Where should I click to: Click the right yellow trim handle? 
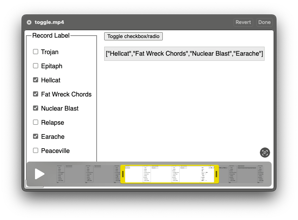point(217,174)
